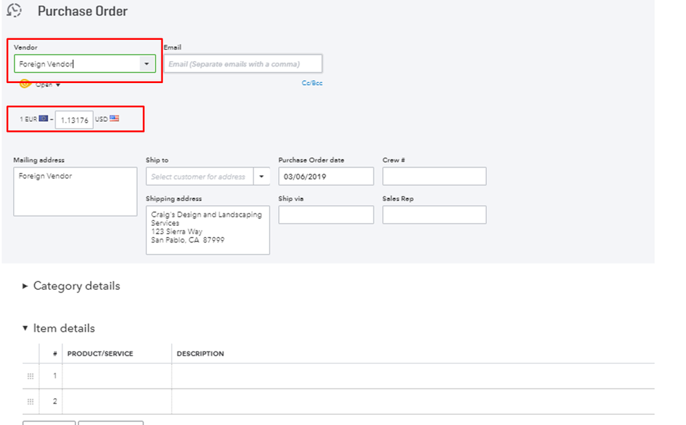
Task: Click Product/Service cell in row 1
Action: (x=117, y=376)
